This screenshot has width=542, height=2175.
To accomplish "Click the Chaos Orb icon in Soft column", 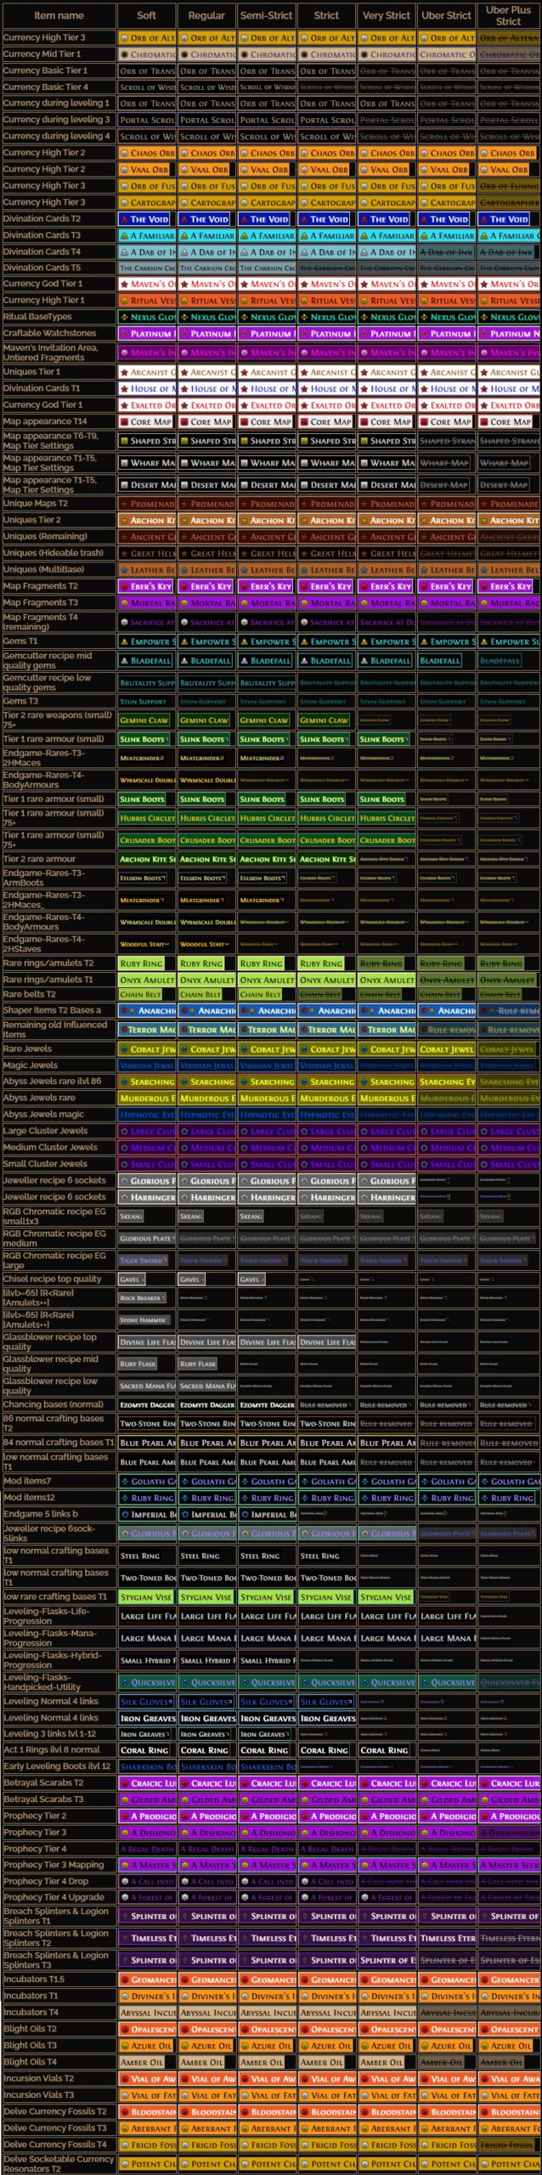I will pos(125,154).
